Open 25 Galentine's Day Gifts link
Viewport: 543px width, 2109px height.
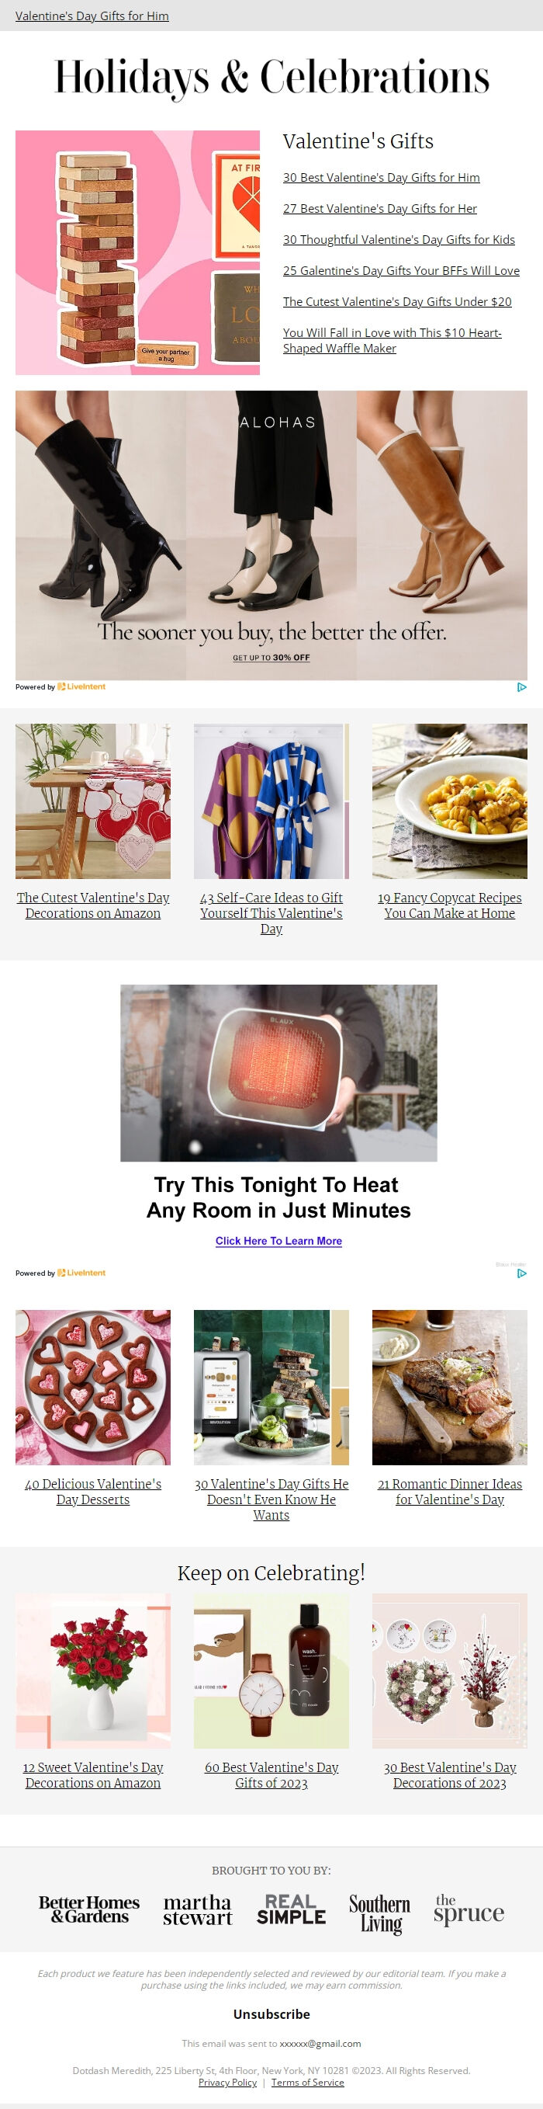coord(401,271)
